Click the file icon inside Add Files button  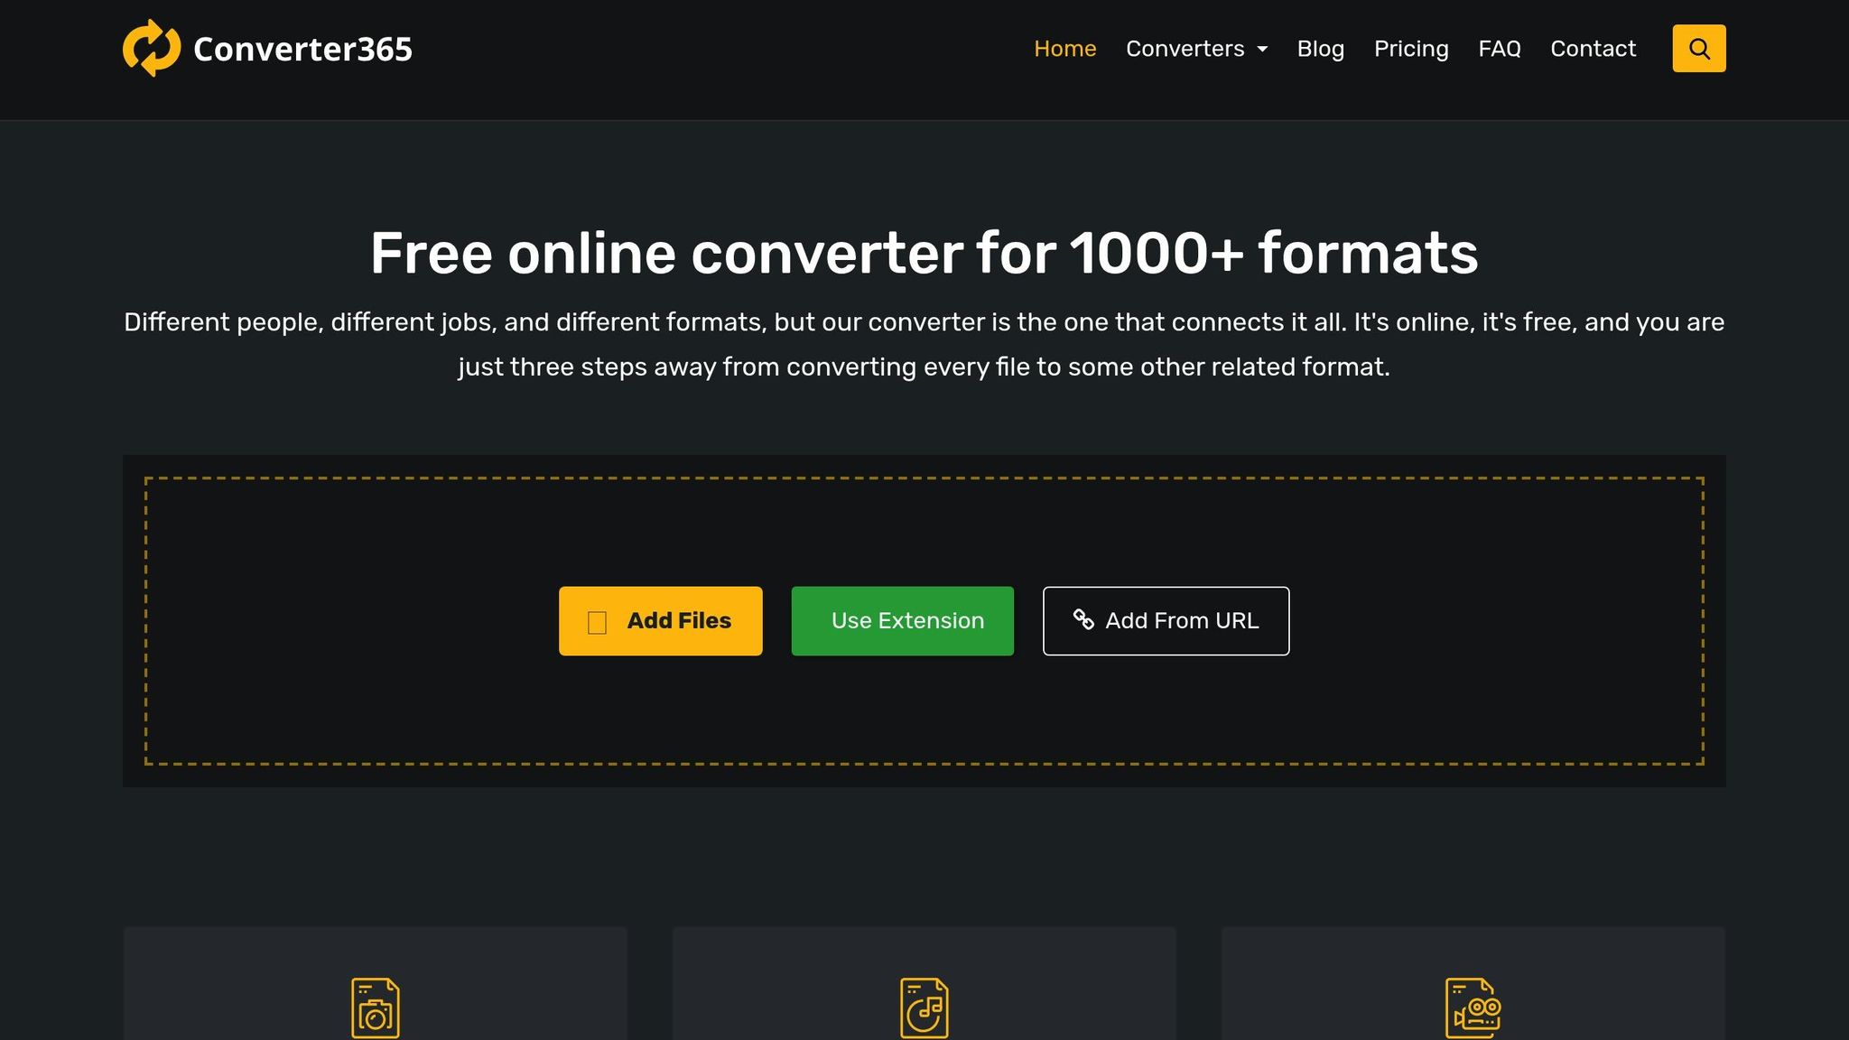(x=597, y=621)
